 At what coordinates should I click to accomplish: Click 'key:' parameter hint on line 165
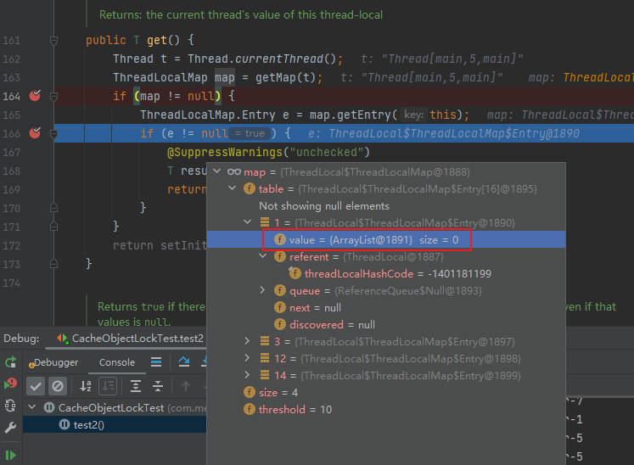[x=413, y=115]
